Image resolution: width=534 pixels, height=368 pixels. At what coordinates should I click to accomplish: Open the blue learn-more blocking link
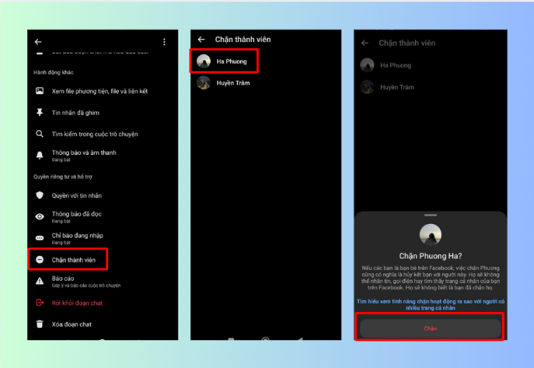coord(430,305)
